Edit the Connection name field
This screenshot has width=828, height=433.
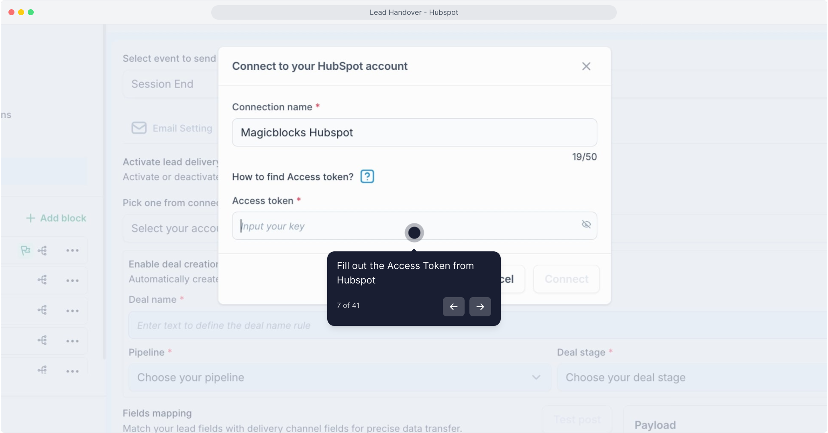414,133
